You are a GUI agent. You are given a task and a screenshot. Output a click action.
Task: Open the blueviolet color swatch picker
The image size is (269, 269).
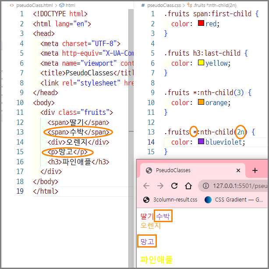click(x=201, y=142)
